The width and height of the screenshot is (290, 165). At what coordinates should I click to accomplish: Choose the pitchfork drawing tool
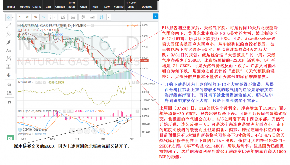pos(9,34)
